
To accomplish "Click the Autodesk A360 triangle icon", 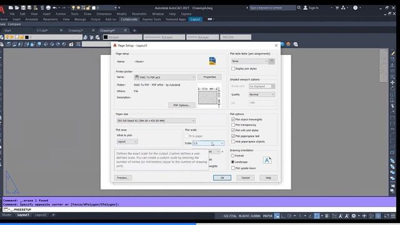I will coord(343,8).
